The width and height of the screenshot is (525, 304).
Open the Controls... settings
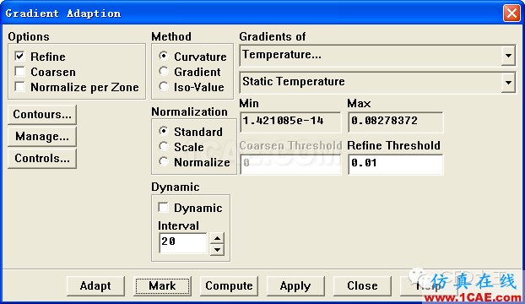42,158
